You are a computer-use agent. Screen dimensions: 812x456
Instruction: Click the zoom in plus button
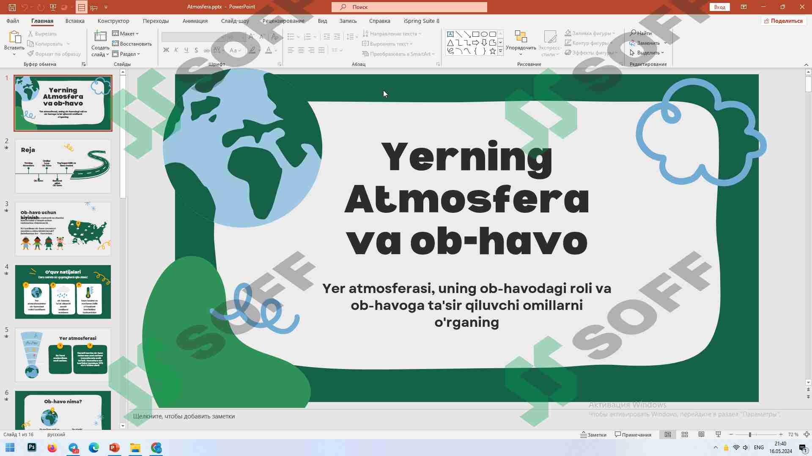[781, 434]
